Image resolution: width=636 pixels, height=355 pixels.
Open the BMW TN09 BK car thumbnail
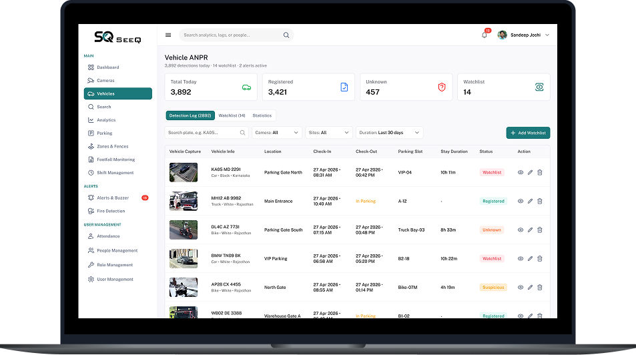(x=184, y=259)
